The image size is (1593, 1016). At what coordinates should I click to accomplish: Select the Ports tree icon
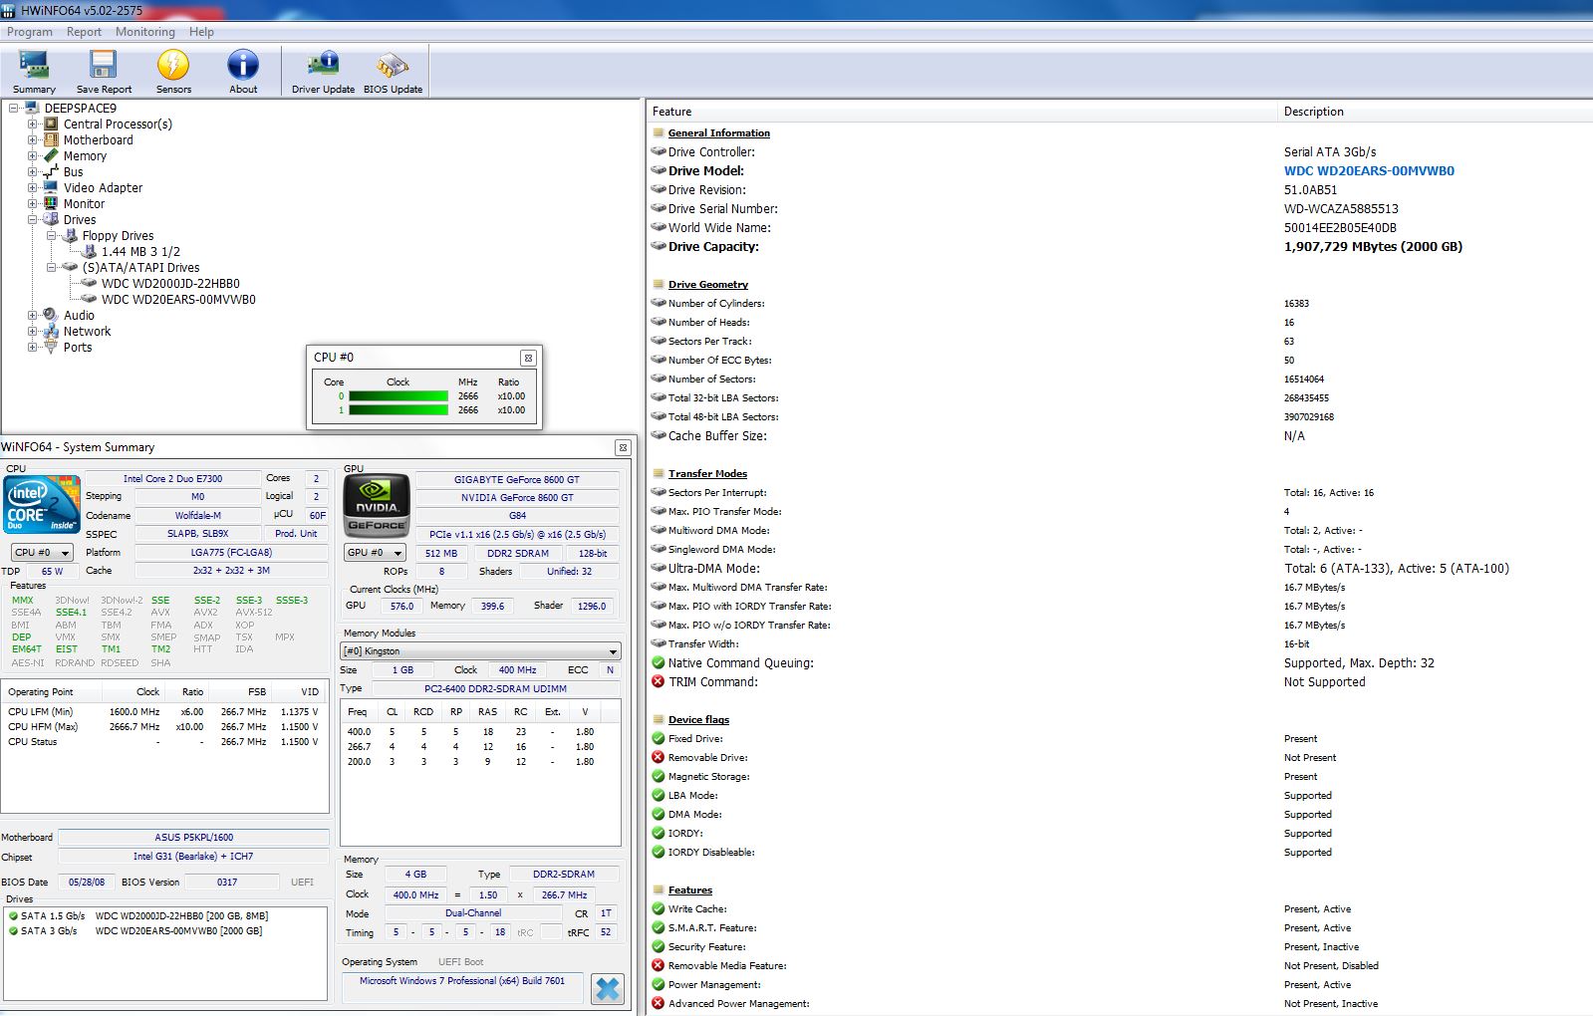pyautogui.click(x=51, y=348)
